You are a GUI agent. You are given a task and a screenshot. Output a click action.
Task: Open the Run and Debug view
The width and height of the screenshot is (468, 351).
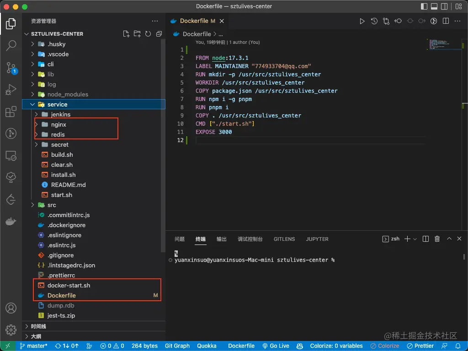(x=11, y=90)
